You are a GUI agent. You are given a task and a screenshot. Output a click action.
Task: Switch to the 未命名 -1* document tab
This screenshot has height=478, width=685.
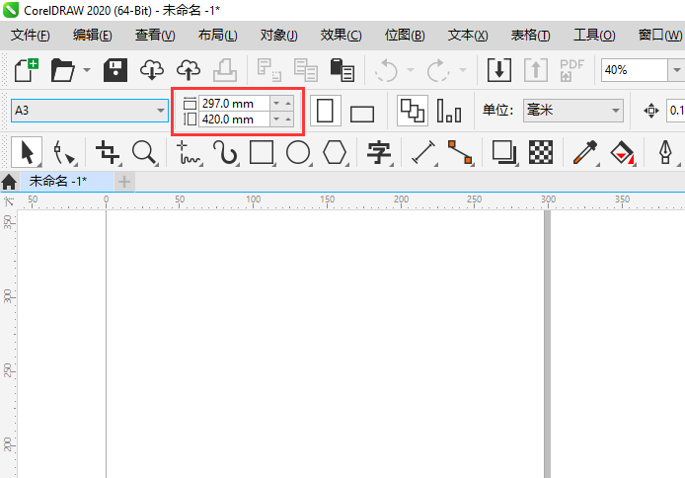click(x=66, y=182)
